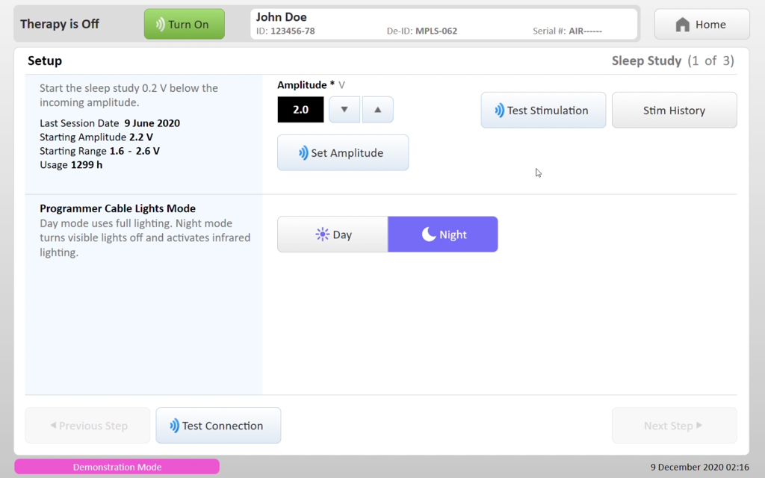Select the amplitude value field showing 2.0

[x=300, y=110]
